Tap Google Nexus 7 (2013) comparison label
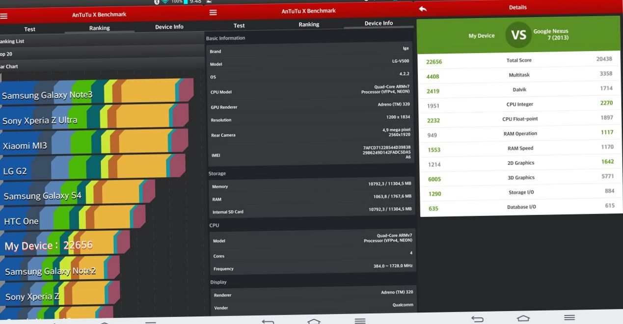The width and height of the screenshot is (623, 324). pos(551,34)
